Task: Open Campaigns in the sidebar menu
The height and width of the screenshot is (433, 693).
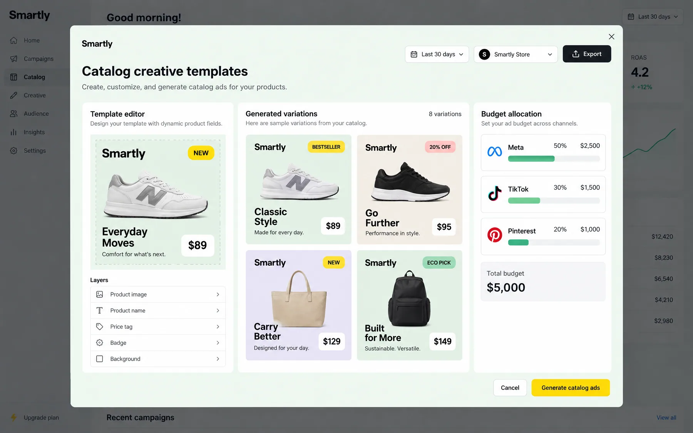Action: [38, 59]
